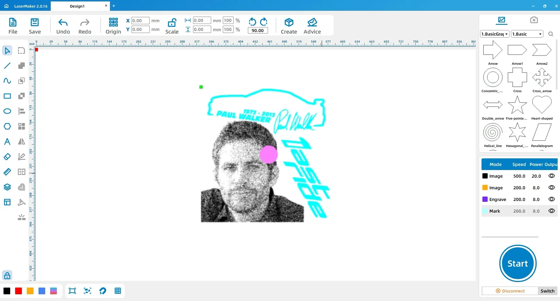Choose the orange color swatch
The height and width of the screenshot is (301, 560).
tap(30, 291)
